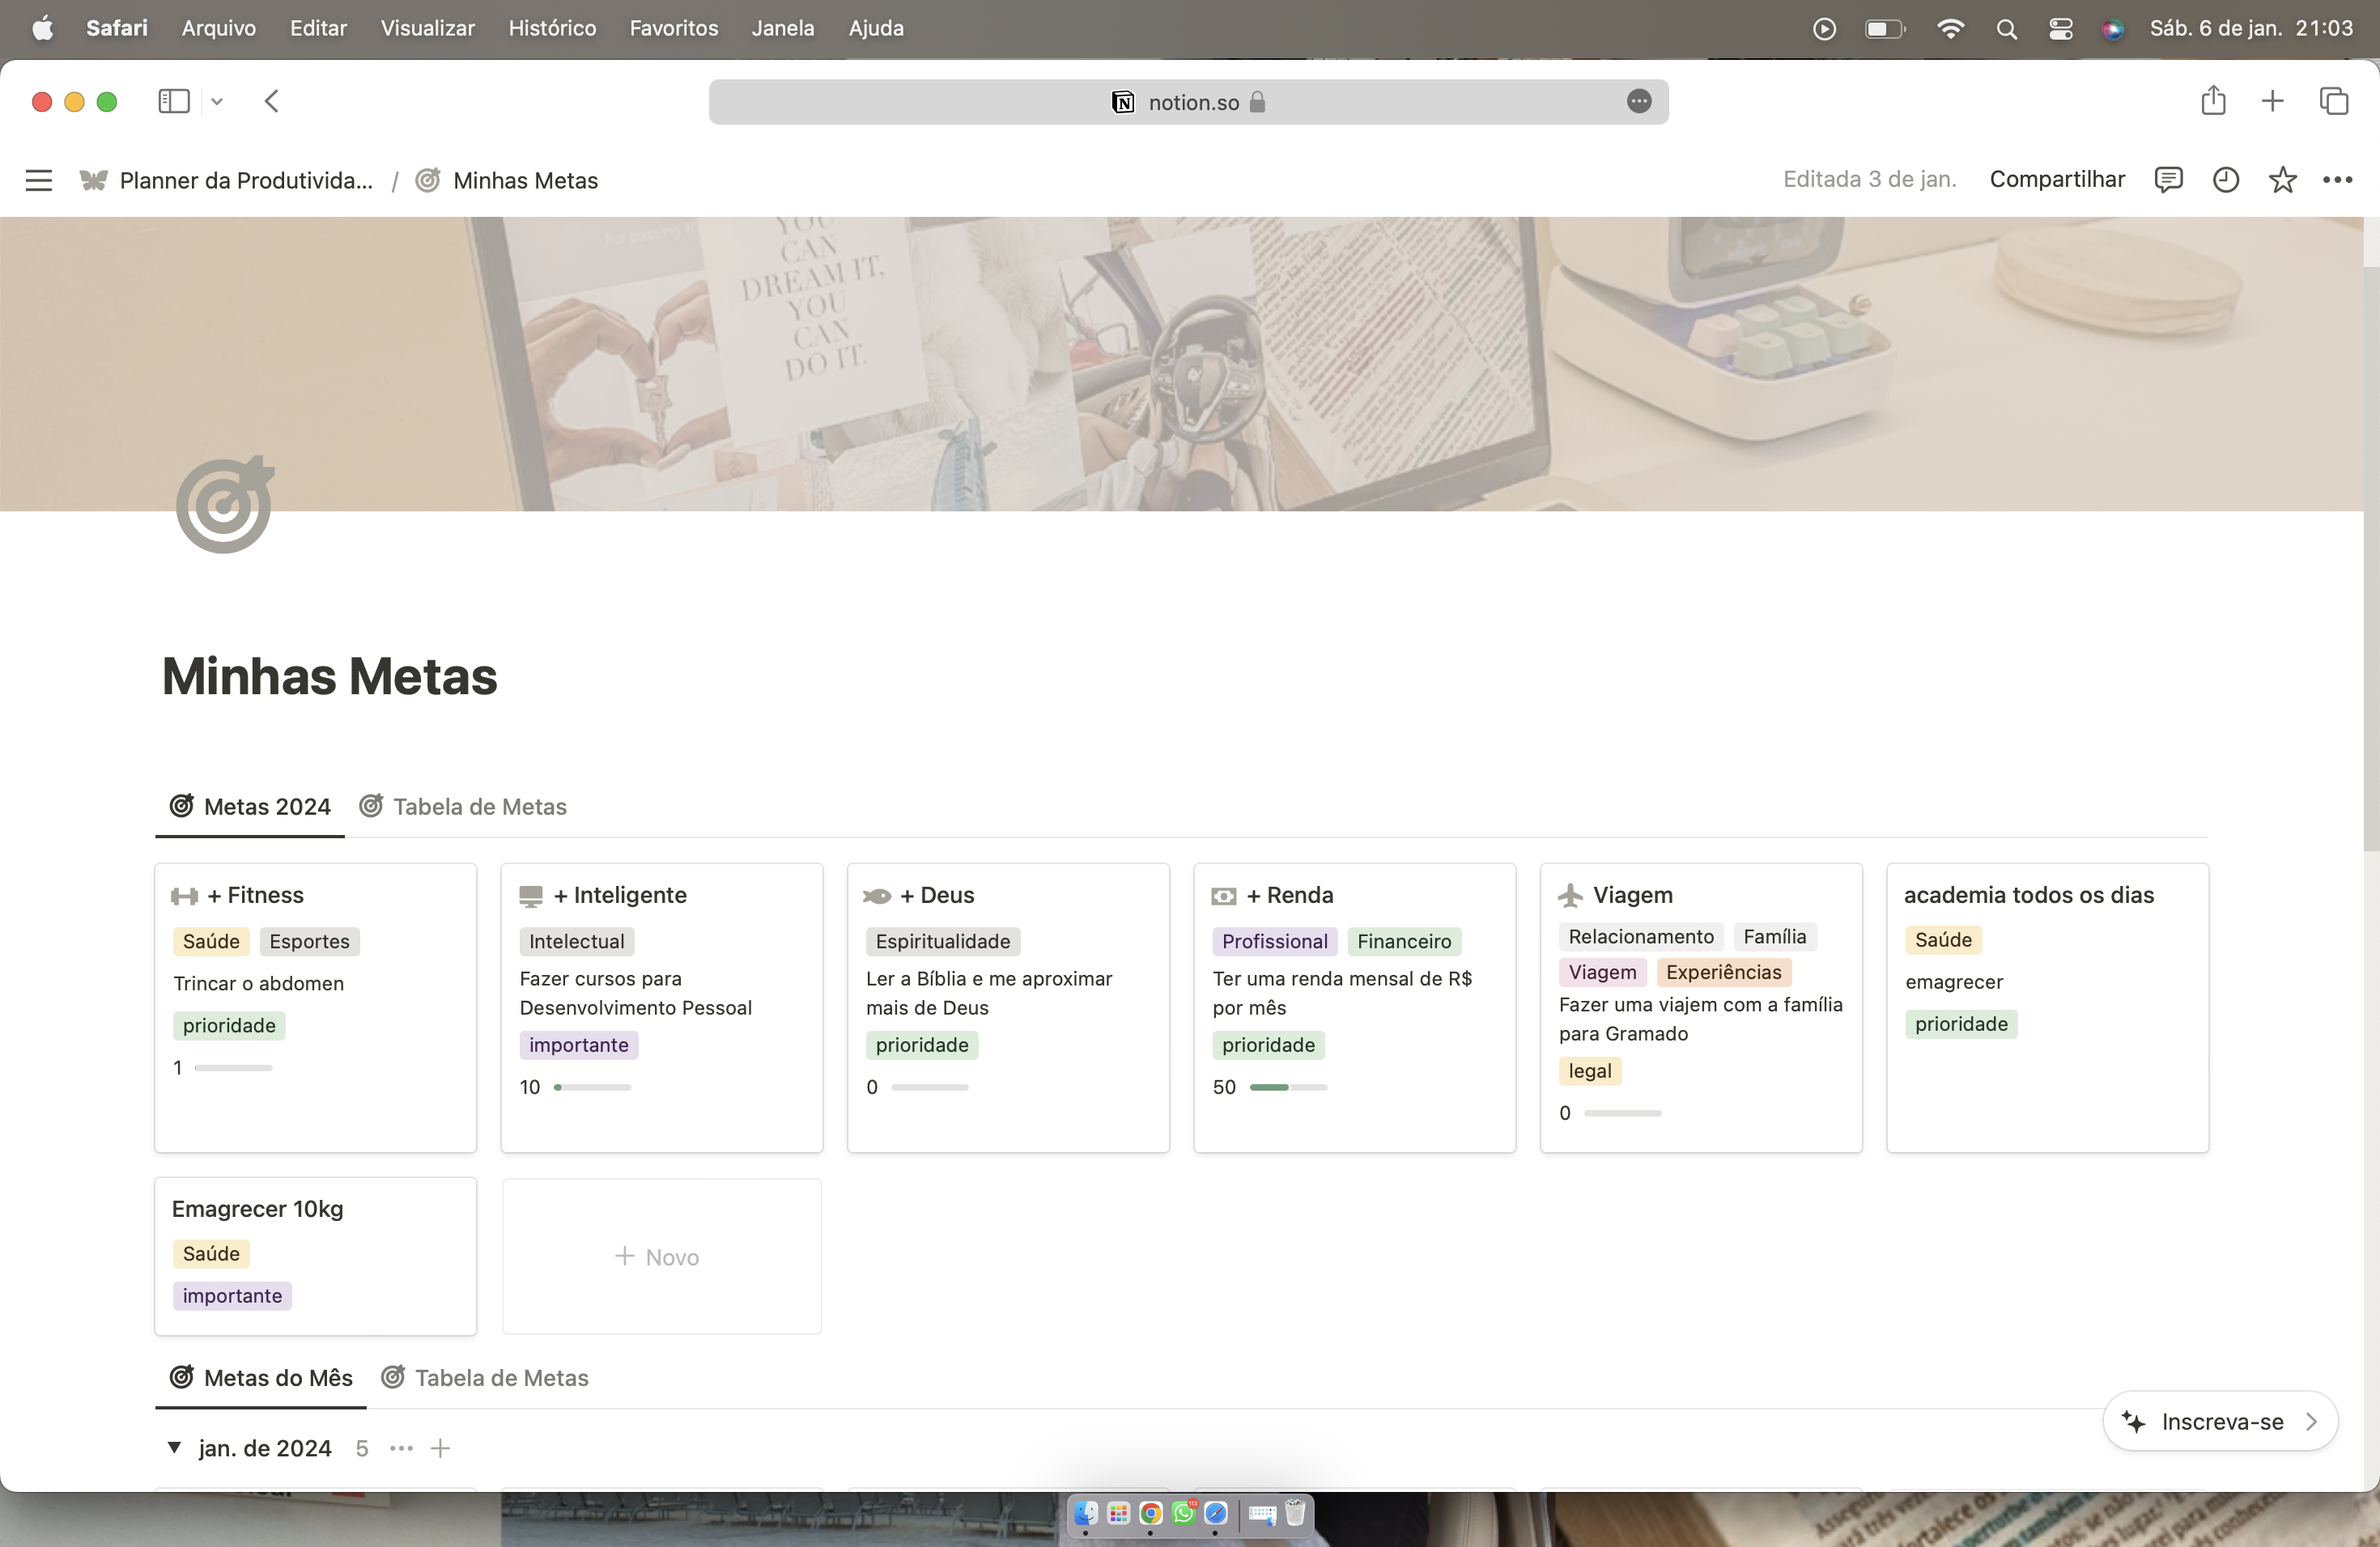Image resolution: width=2380 pixels, height=1547 pixels.
Task: Open macOS Spotlight search icon
Action: coord(2006,29)
